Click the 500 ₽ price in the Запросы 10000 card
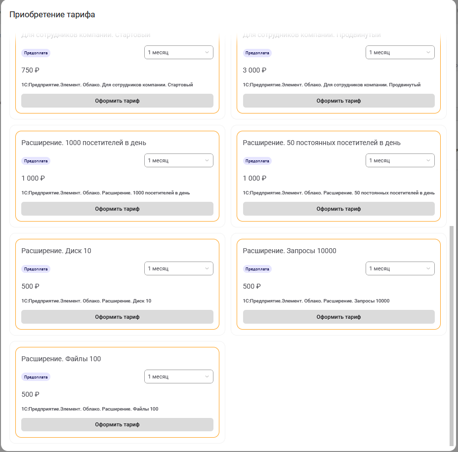The width and height of the screenshot is (458, 452). click(x=252, y=286)
